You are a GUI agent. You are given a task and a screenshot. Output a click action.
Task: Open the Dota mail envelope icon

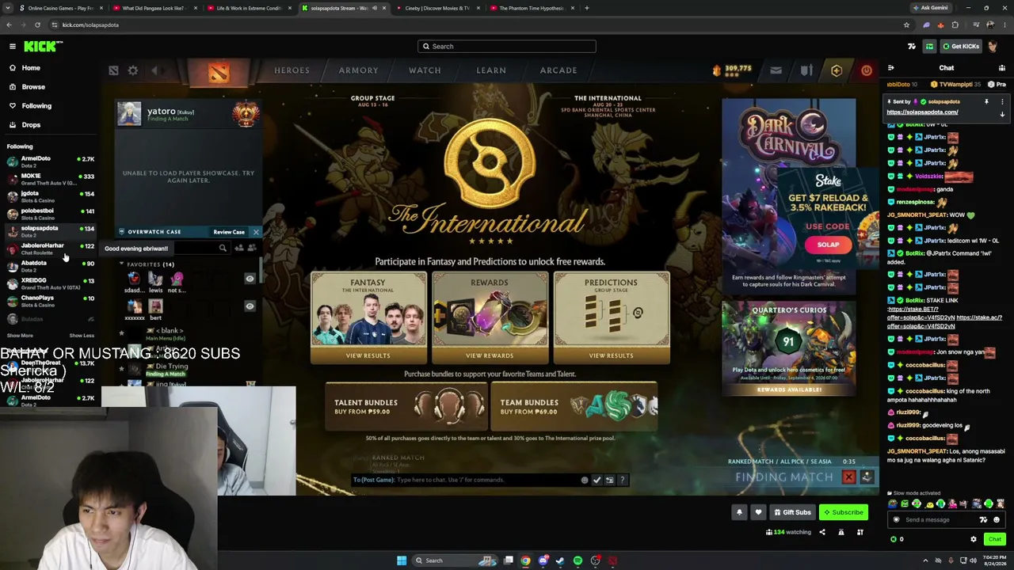click(776, 70)
